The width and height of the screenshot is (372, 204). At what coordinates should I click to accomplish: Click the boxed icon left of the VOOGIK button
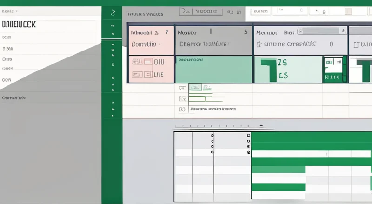[186, 11]
